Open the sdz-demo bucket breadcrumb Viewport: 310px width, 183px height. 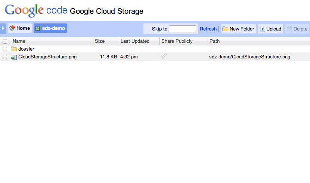pos(54,28)
